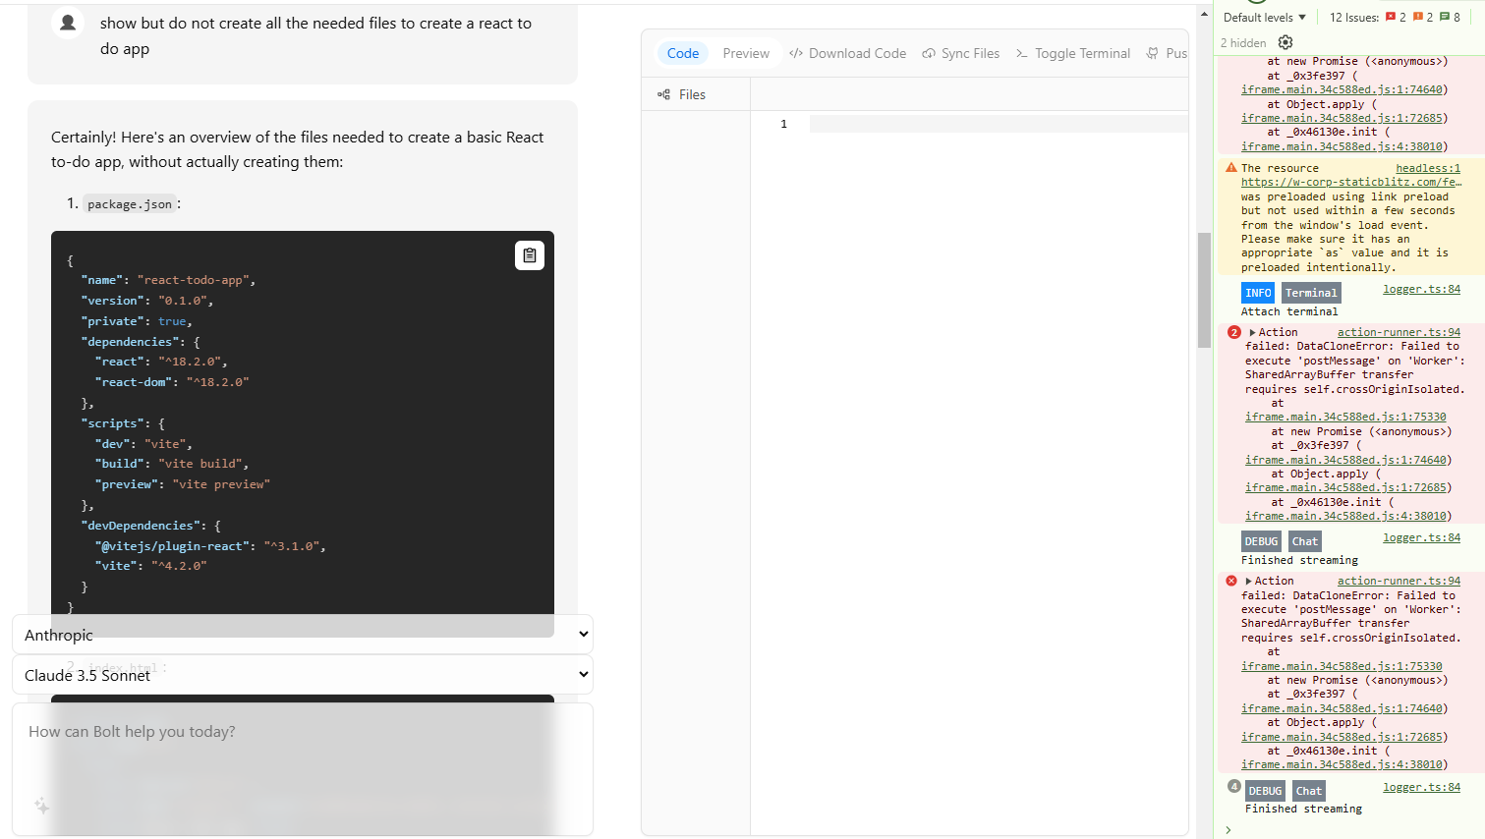Click the sparkle enhance prompt icon

(x=41, y=806)
